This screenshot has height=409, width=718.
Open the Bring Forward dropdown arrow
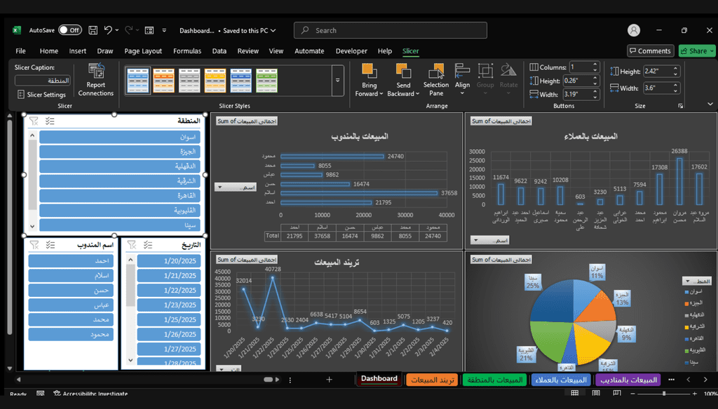(381, 94)
